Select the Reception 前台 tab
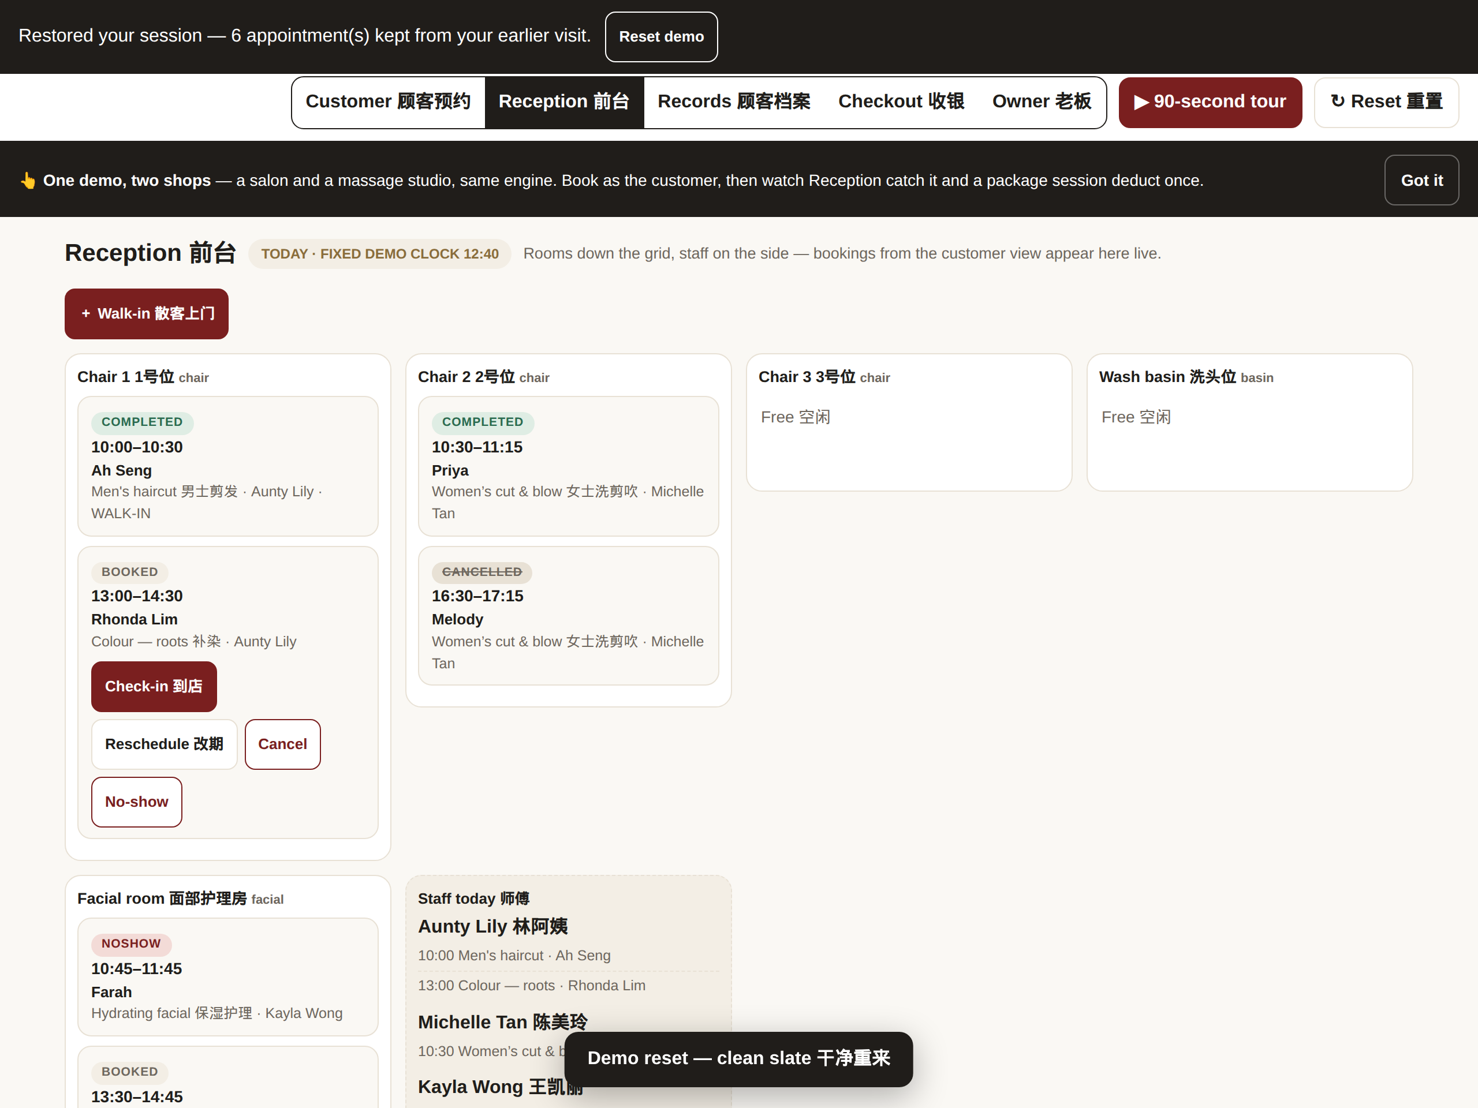Screen dimensions: 1478x1108 pos(564,102)
